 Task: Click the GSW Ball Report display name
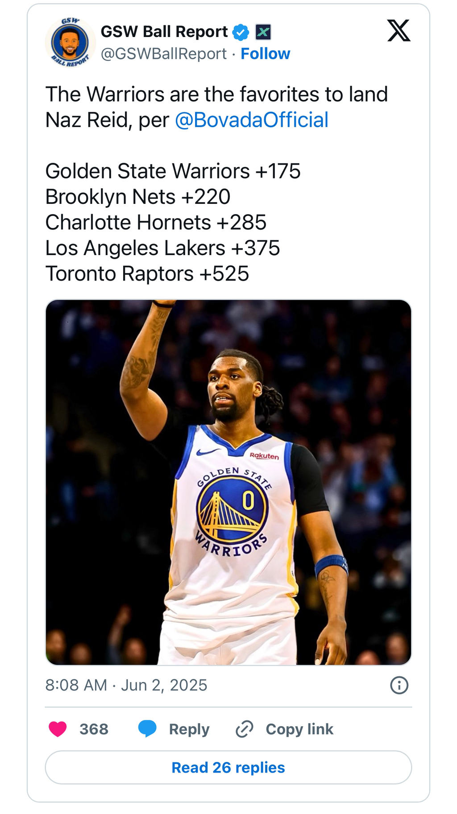tap(164, 32)
